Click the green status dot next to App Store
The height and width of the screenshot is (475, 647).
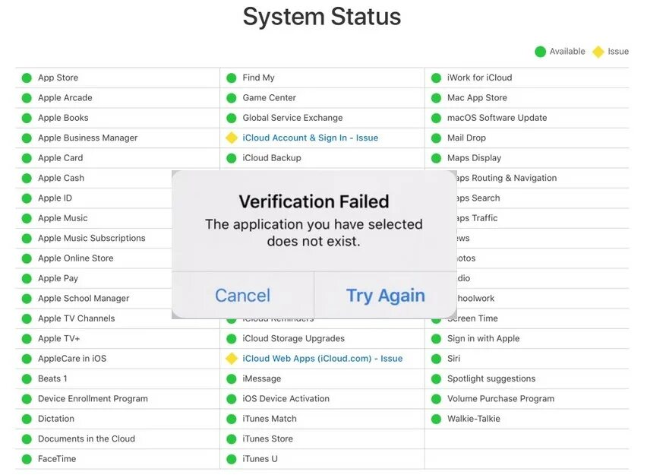point(27,78)
